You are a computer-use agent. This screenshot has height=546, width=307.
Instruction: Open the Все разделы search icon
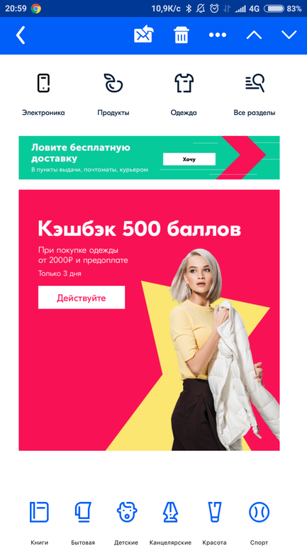(x=255, y=83)
